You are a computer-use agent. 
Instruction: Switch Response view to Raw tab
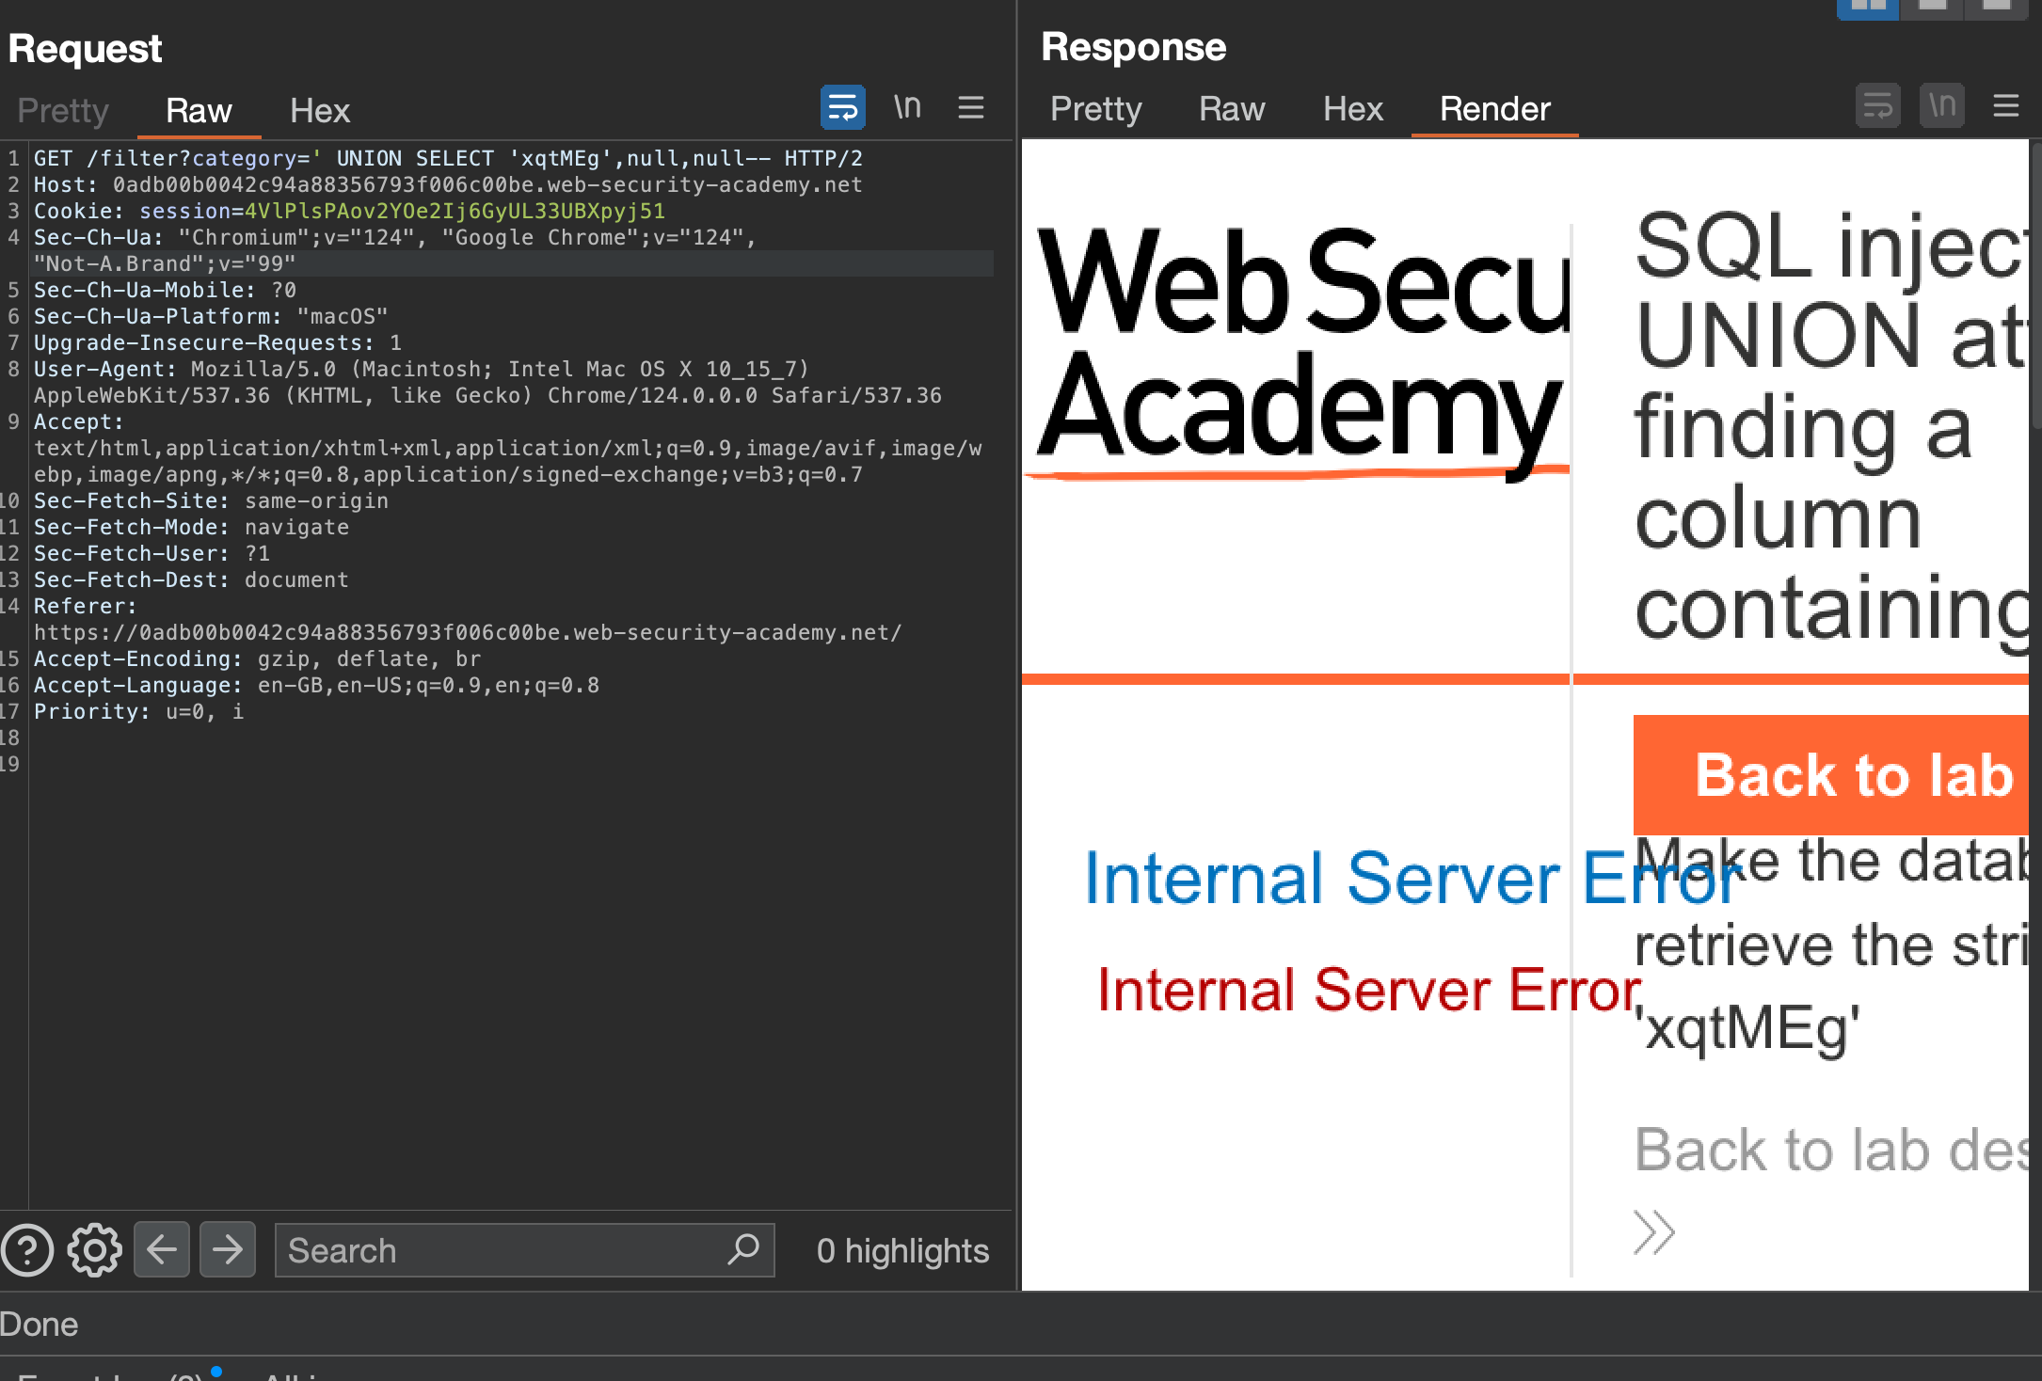1231,109
